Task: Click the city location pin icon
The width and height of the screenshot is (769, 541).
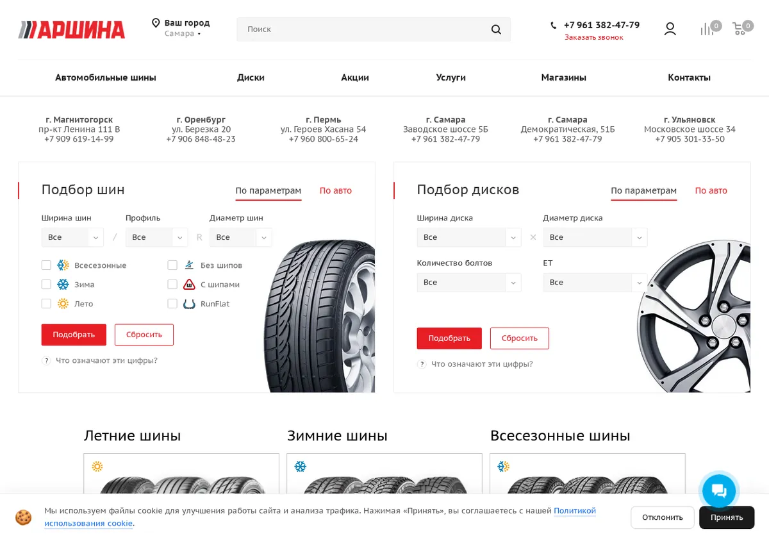Action: pos(156,23)
